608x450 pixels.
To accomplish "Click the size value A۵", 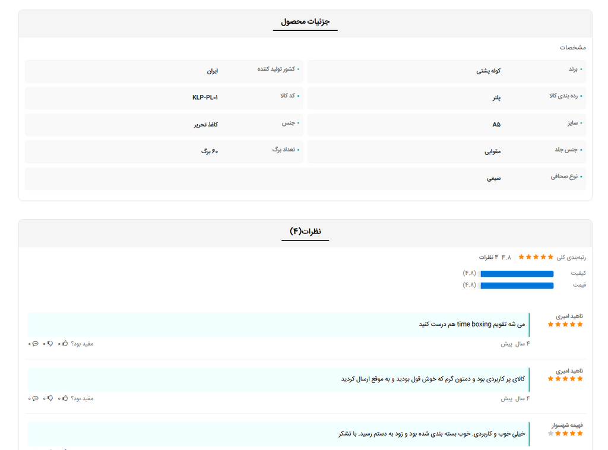I will point(496,125).
